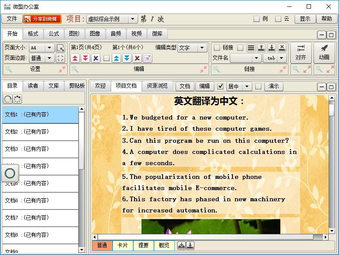Select the 音频 ribbon tab
This screenshot has width=339, height=255.
(116, 34)
